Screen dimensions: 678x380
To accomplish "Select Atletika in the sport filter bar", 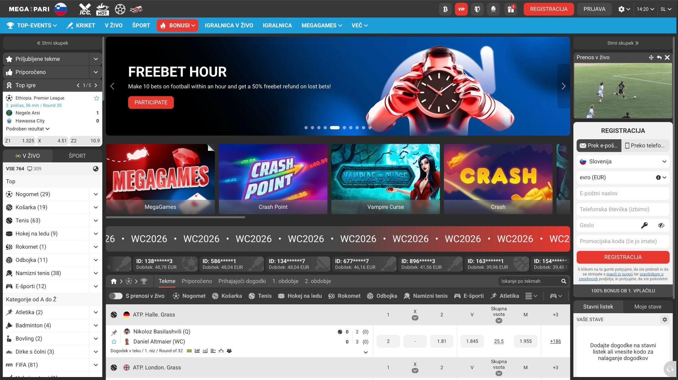I will pos(505,296).
